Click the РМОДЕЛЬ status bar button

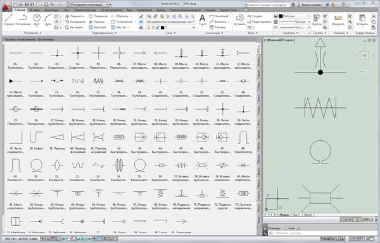click(x=327, y=239)
